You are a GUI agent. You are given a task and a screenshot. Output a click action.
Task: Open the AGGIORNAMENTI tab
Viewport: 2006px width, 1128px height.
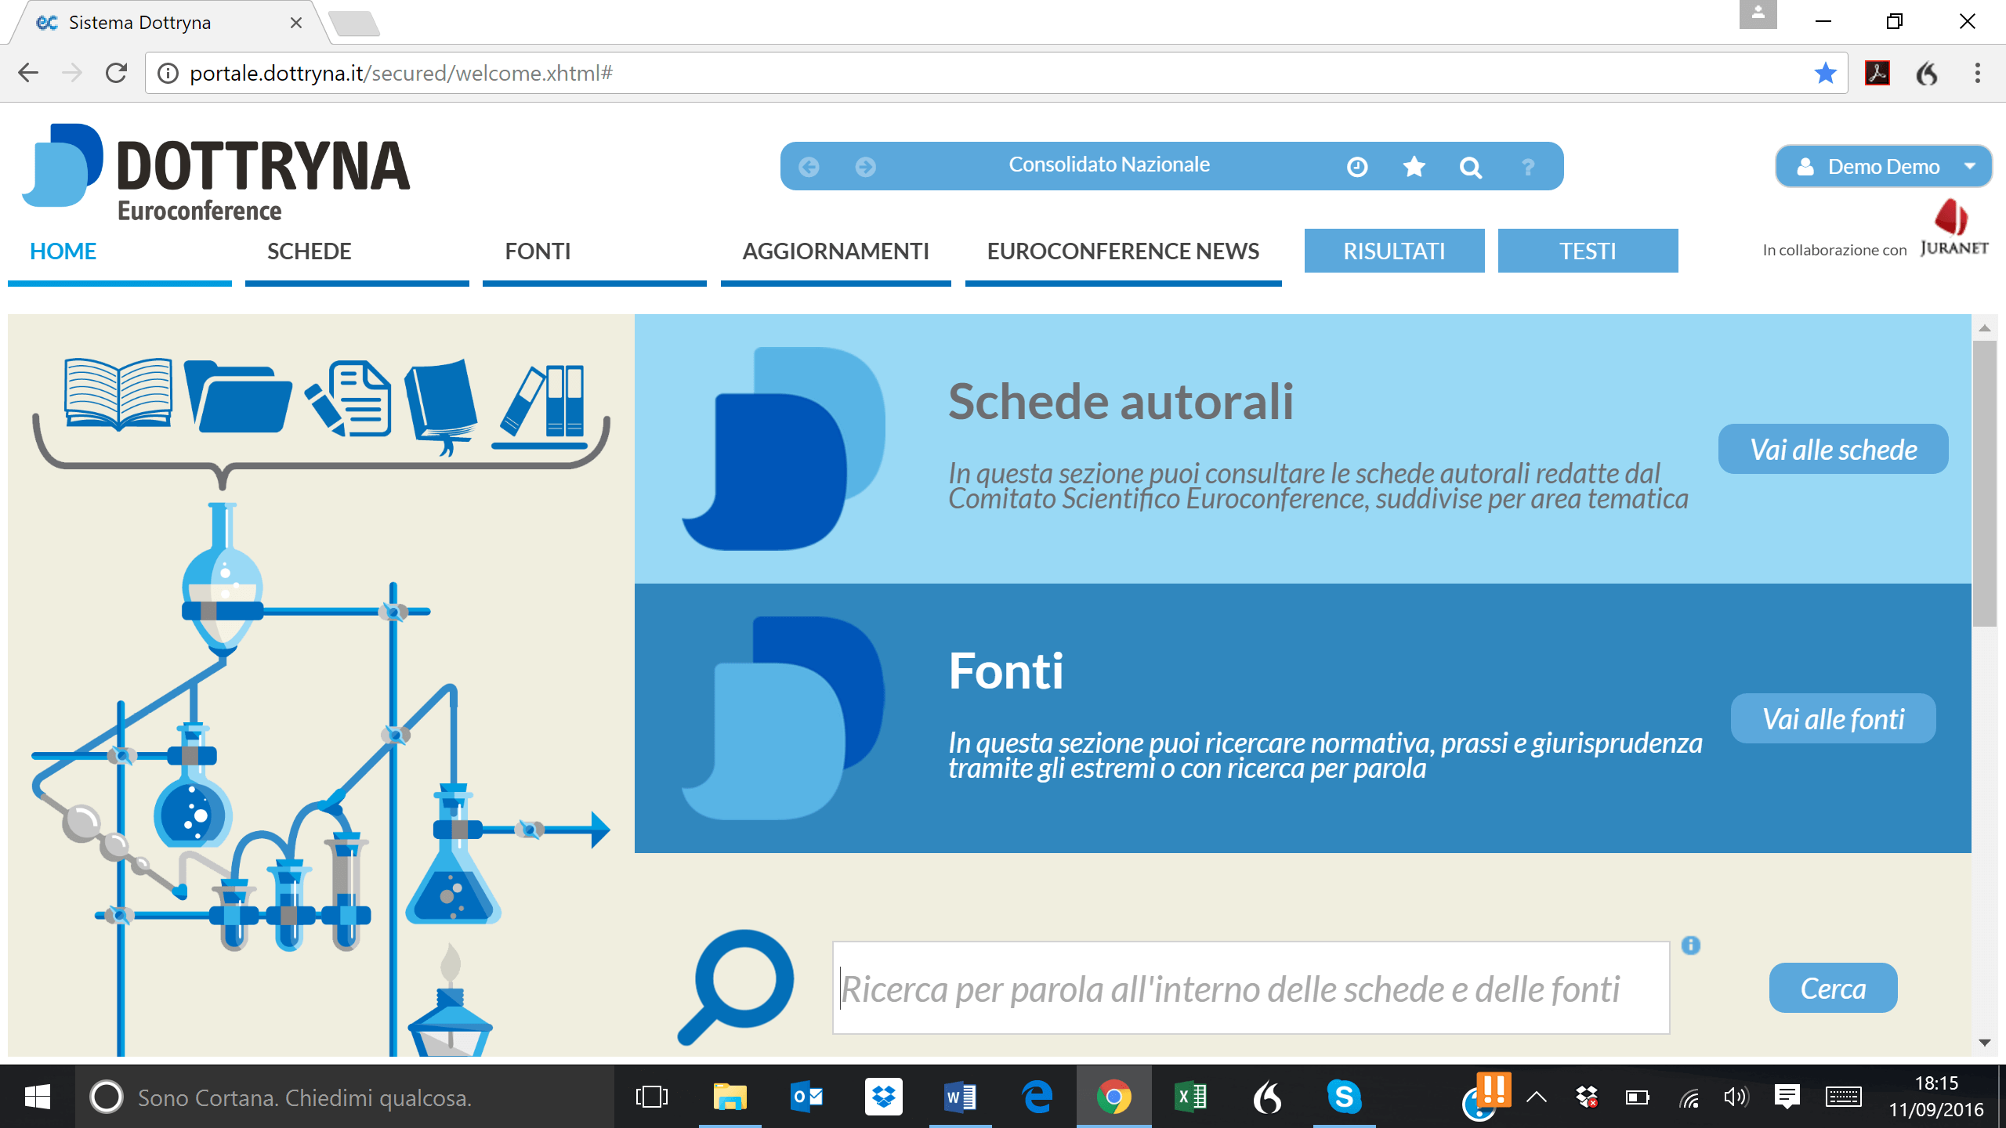coord(835,251)
